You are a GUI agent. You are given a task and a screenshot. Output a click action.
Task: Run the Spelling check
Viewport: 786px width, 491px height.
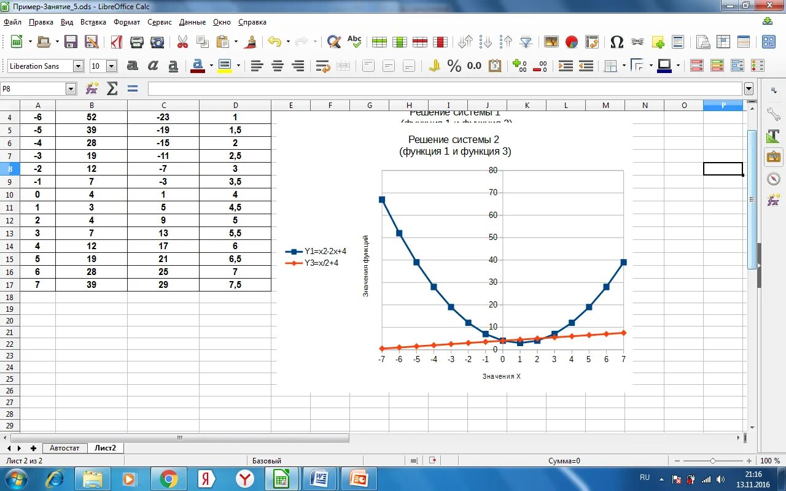click(x=354, y=42)
